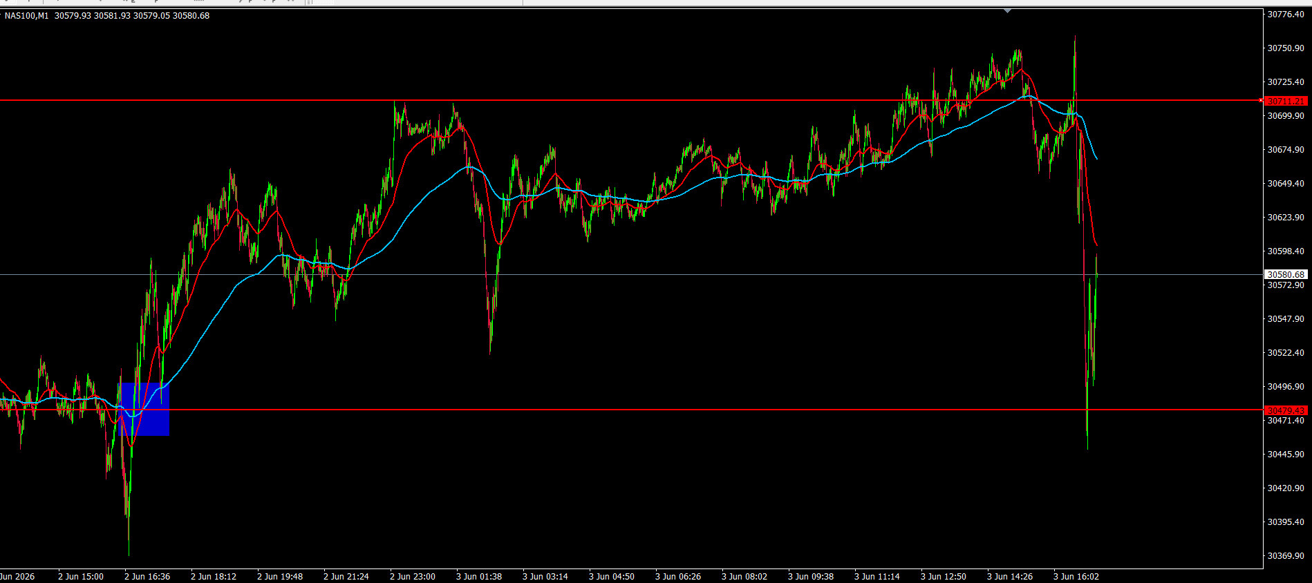Screen dimensions: 1312x583
Task: Click the 2 Jun 16:36 time label
Action: pos(147,576)
